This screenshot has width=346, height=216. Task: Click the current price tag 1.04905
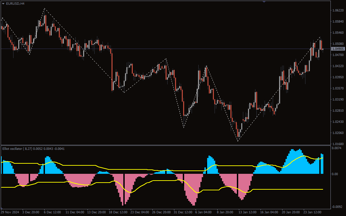pos(338,49)
